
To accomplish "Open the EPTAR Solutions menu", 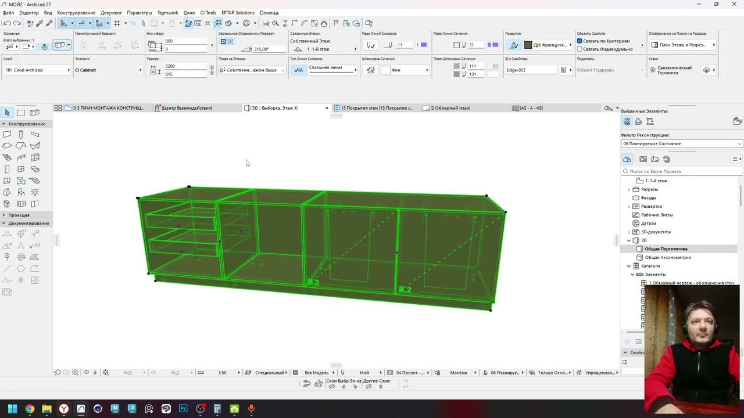I will tap(238, 13).
